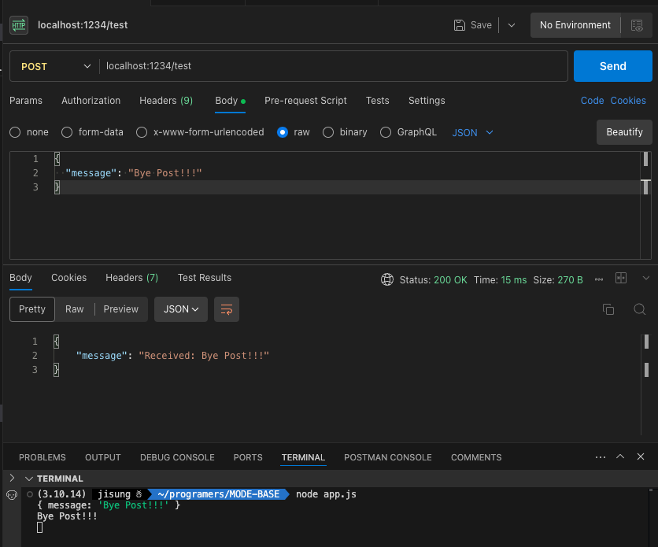Image resolution: width=658 pixels, height=547 pixels.
Task: Click the Cookies link in request bar
Action: (x=628, y=101)
